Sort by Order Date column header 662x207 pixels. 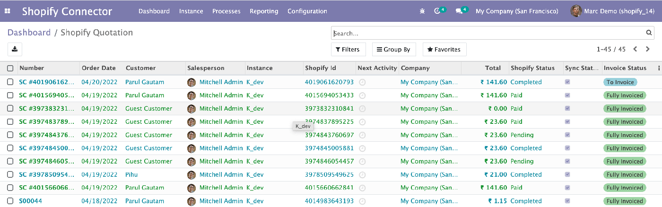[x=98, y=68]
